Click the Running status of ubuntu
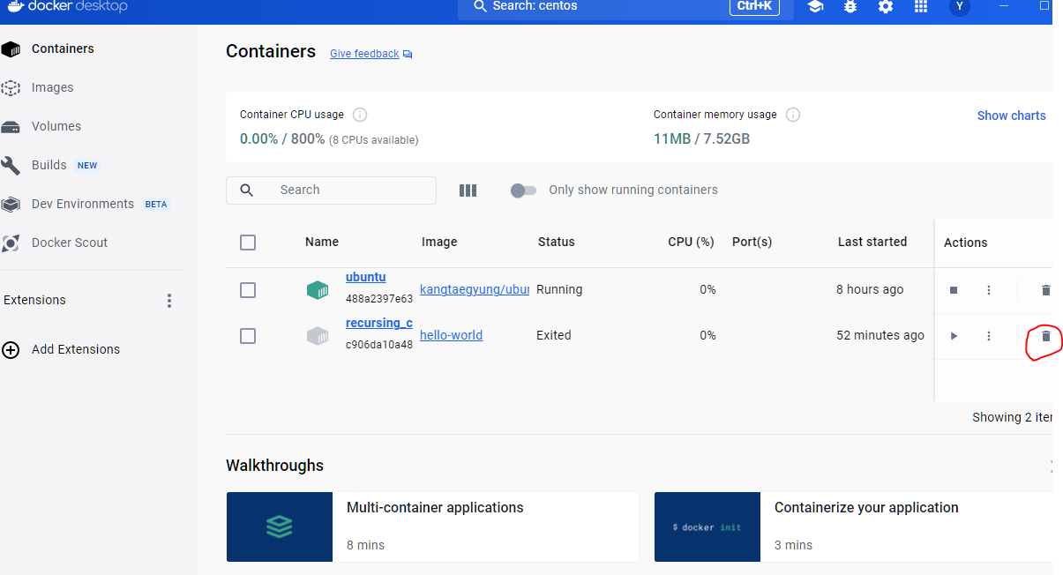1063x575 pixels. coord(559,289)
